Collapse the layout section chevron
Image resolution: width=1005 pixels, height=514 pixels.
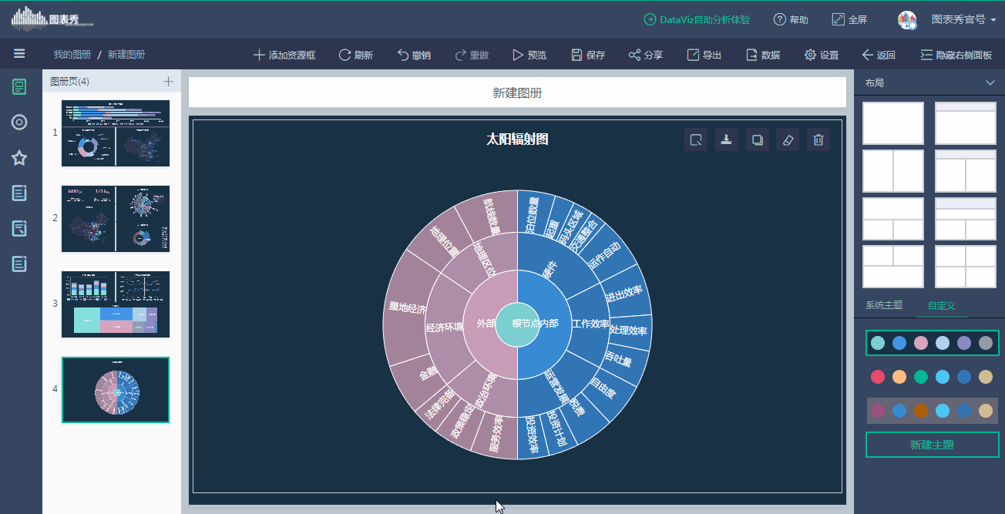coord(990,82)
